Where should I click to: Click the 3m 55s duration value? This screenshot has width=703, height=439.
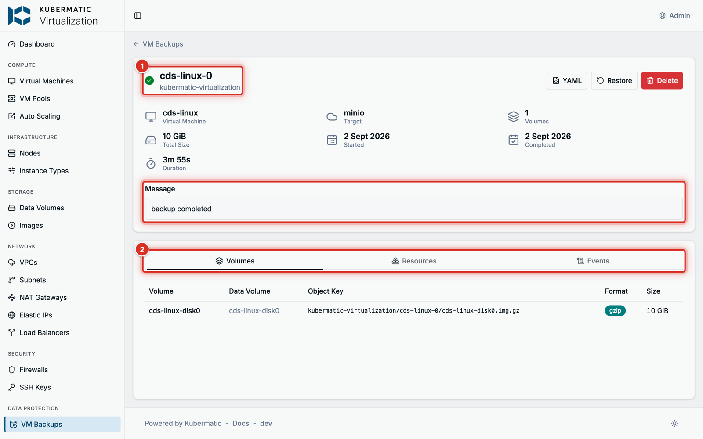(x=176, y=160)
